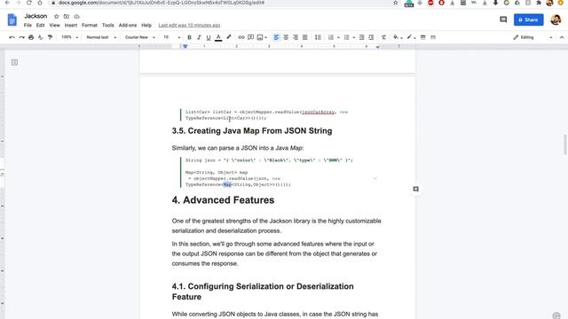Justify the text
The height and width of the screenshot is (319, 568).
coord(305,37)
